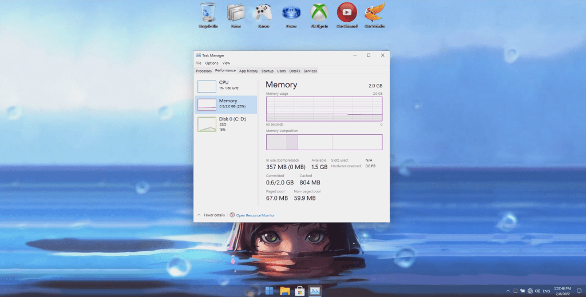Click the 804 MB Cached value
586x297 pixels.
coord(310,183)
